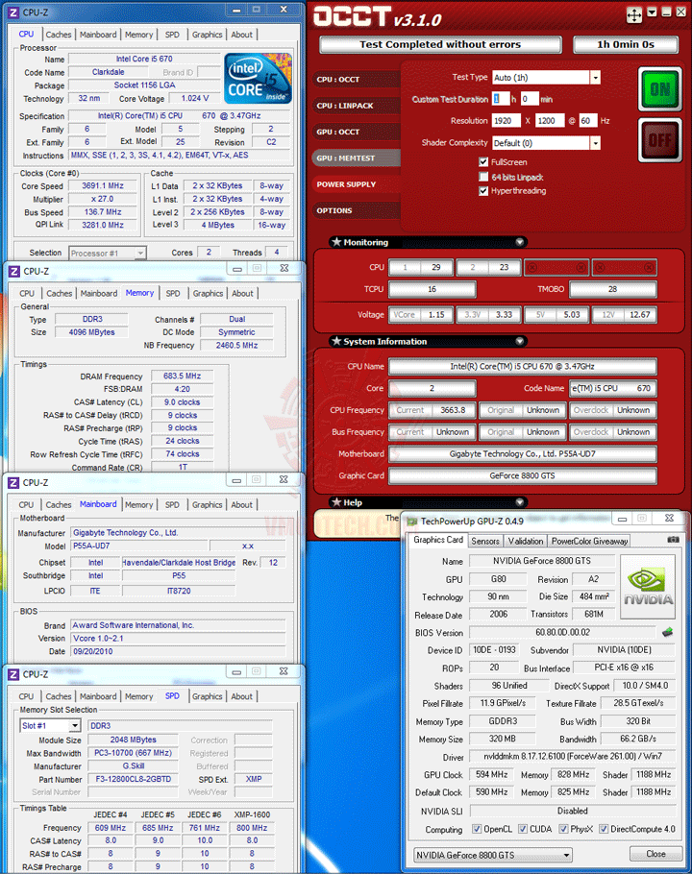Click the Graphic Card value GeForce 8800 GTS
The height and width of the screenshot is (874, 692).
coord(522,476)
